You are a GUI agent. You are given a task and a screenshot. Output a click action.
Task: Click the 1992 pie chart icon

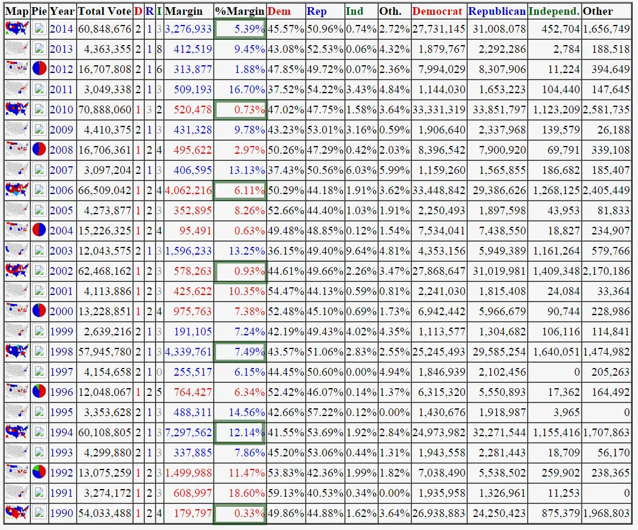[40, 473]
